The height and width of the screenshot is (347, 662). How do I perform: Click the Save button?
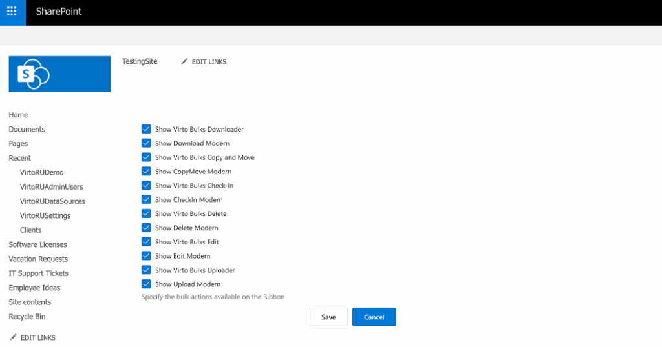coord(328,317)
